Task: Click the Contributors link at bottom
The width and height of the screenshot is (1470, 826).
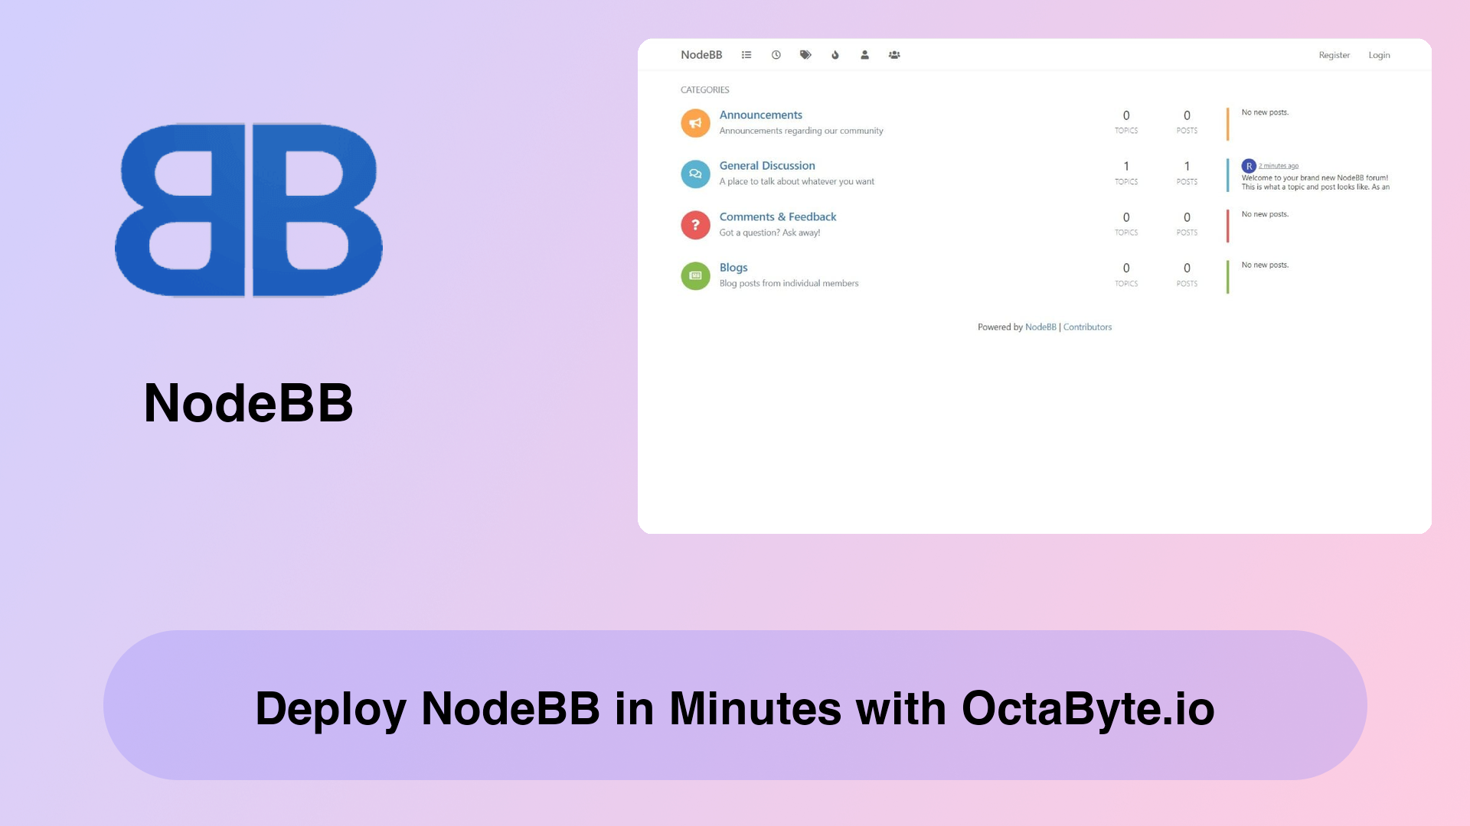Action: pos(1087,327)
